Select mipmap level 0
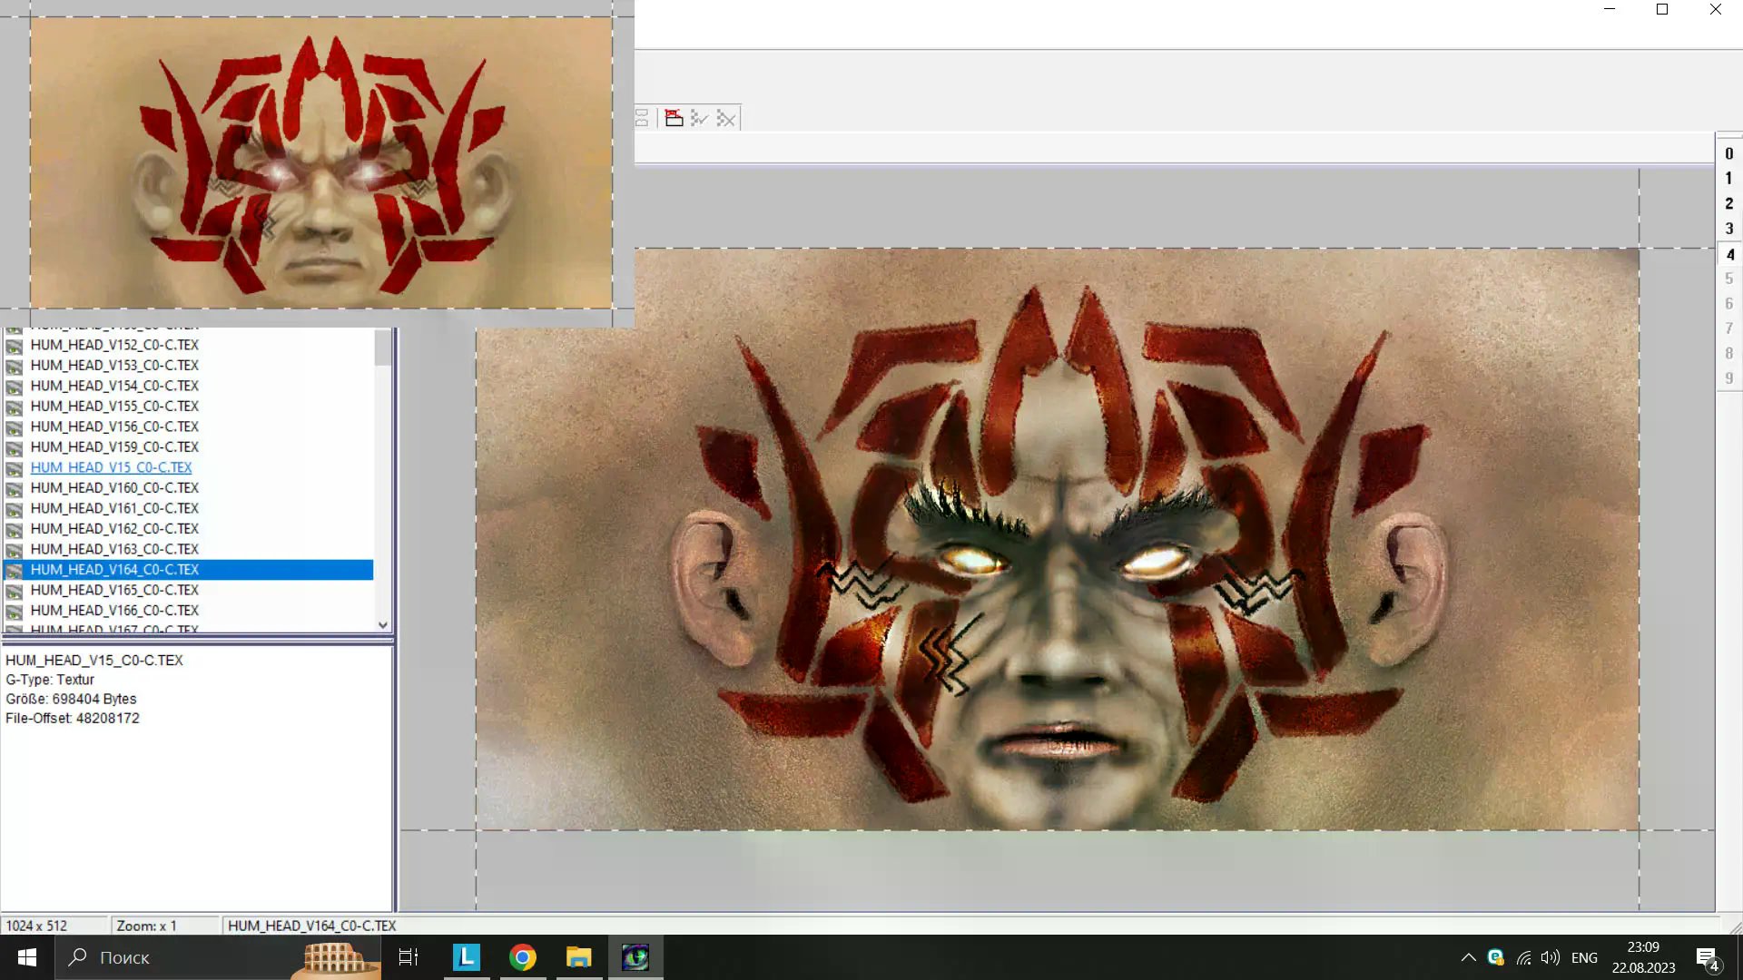 (1728, 153)
